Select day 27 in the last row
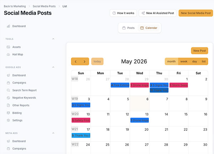 coord(147,145)
